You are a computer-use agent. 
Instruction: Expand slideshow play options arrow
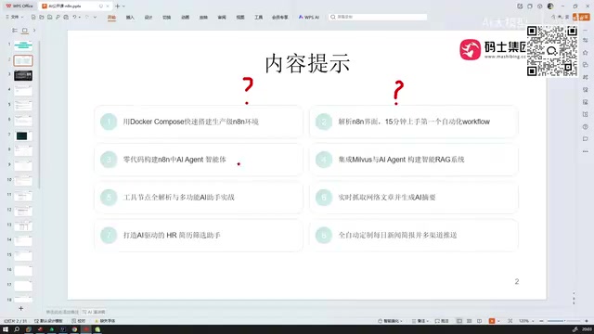click(x=498, y=321)
